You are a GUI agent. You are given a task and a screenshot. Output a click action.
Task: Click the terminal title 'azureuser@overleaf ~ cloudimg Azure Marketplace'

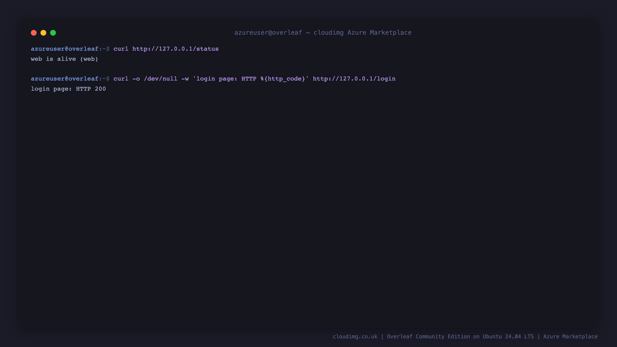tap(323, 33)
